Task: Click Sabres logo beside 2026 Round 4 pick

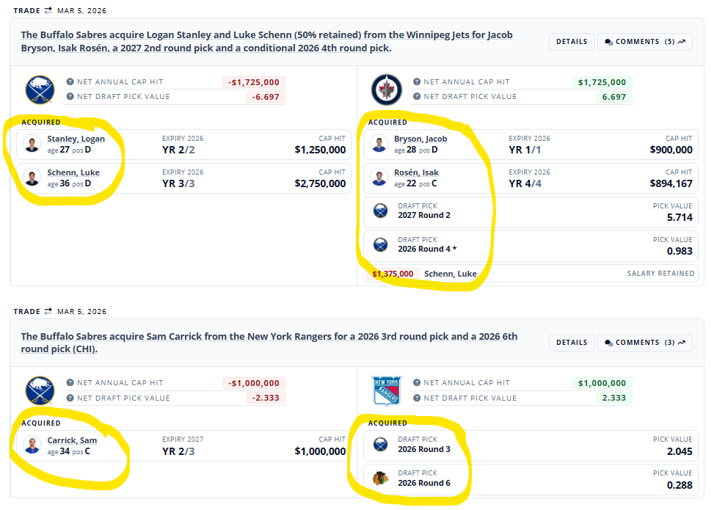Action: (380, 245)
